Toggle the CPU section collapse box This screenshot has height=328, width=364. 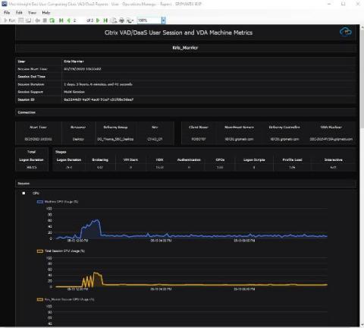point(24,194)
